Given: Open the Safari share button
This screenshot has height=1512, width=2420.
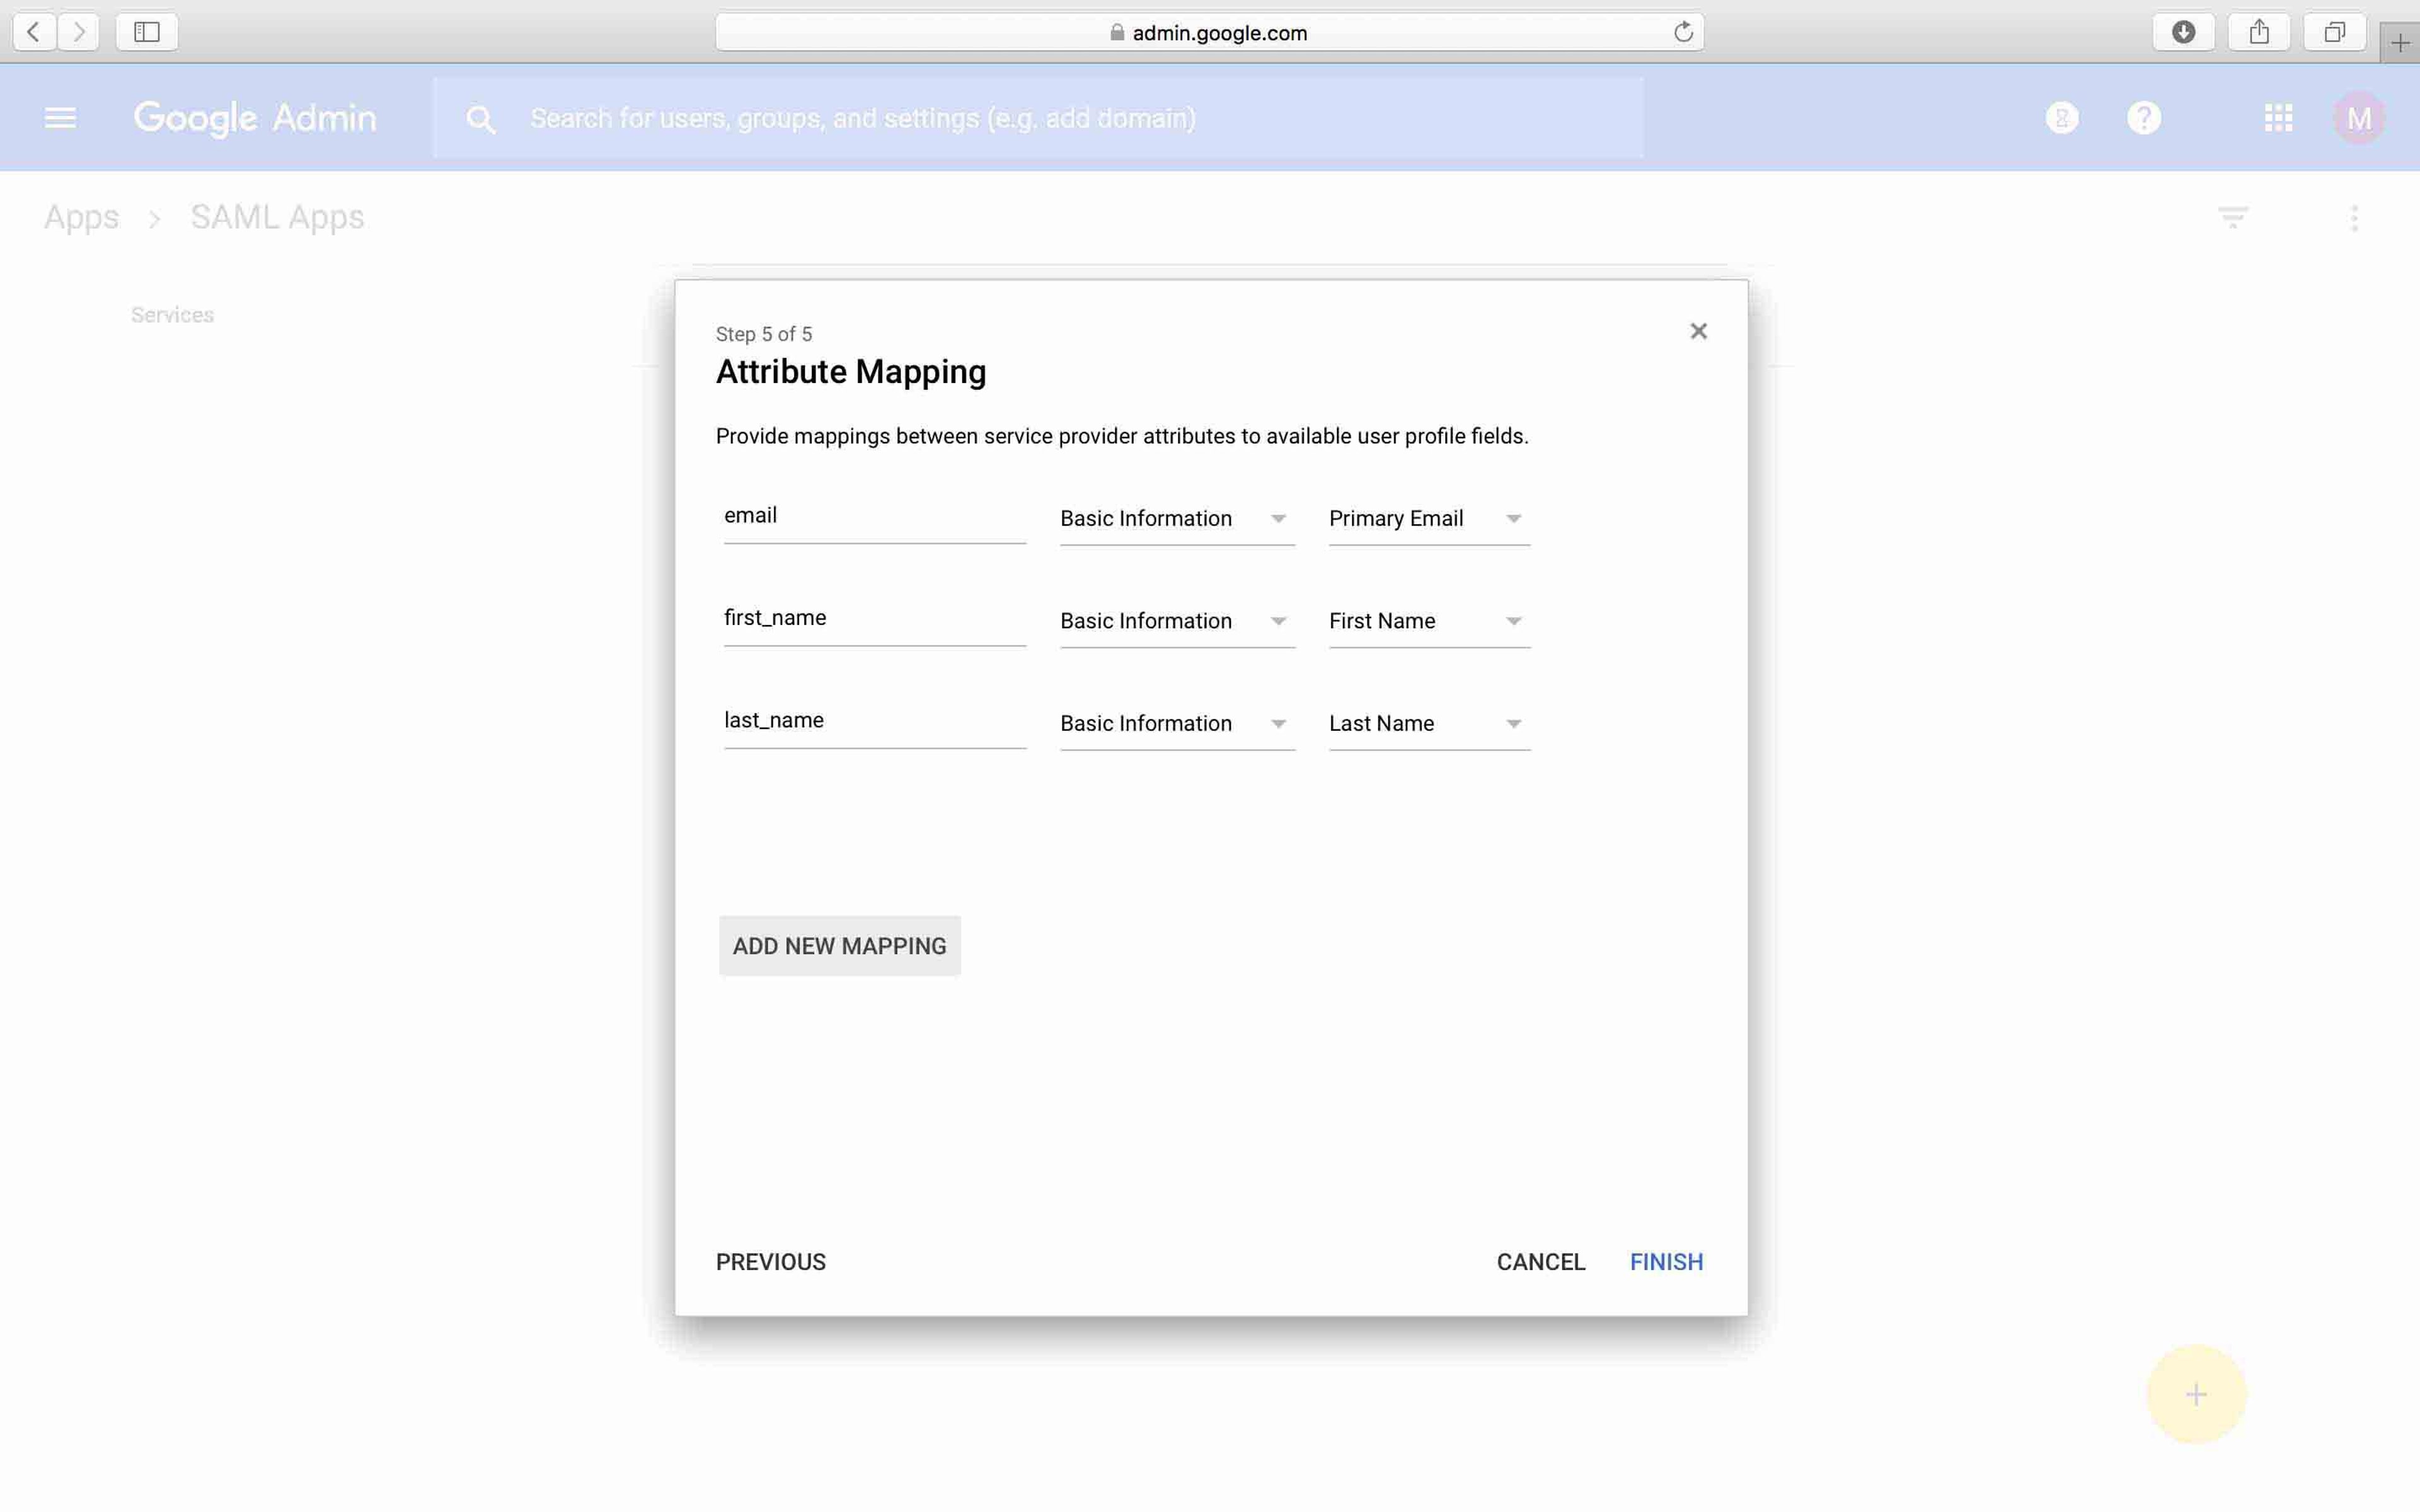Looking at the screenshot, I should click(2259, 32).
